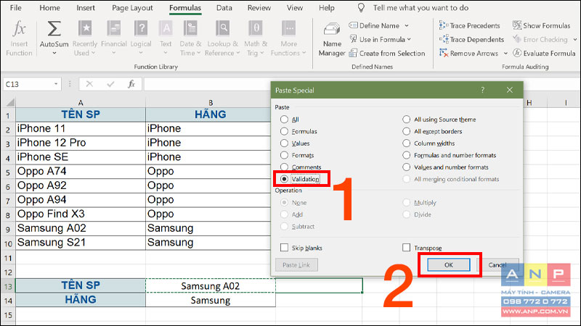The image size is (581, 326).
Task: Click Cancel in Paste Special dialog
Action: [497, 264]
